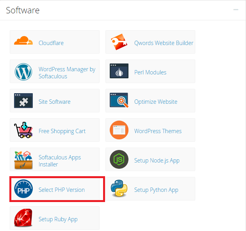The height and width of the screenshot is (231, 246).
Task: Click the red Ruby gem icon
Action: (x=23, y=219)
